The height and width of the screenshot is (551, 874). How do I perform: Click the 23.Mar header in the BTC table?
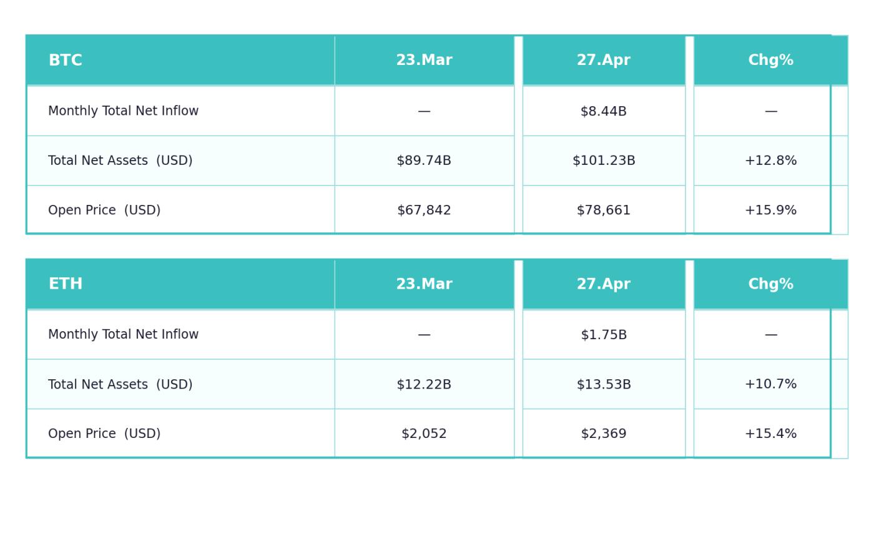click(424, 61)
